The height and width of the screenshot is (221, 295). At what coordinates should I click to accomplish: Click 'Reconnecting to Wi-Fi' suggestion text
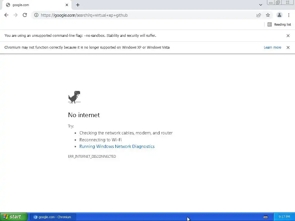(101, 140)
